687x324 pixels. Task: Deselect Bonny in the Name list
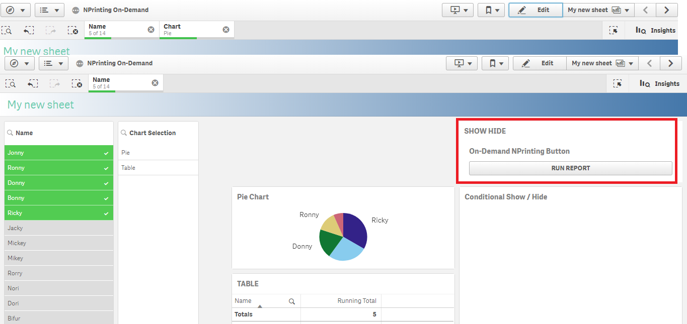tap(59, 198)
